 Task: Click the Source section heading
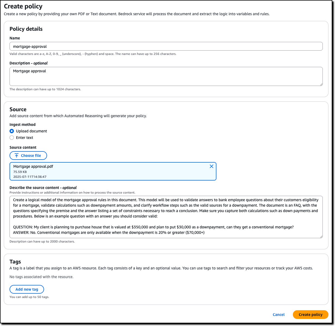coord(18,109)
